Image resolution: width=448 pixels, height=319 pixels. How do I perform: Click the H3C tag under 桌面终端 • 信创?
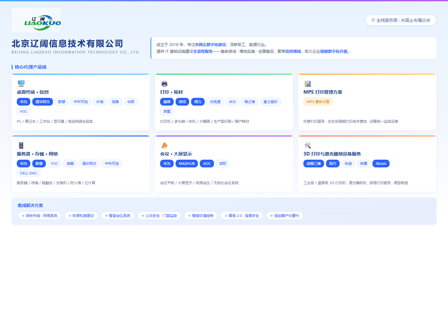[x=24, y=111]
